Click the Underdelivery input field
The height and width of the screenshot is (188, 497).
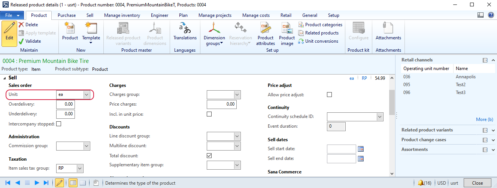[65, 114]
